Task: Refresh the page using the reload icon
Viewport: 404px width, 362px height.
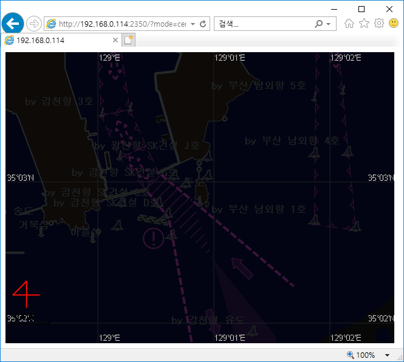Action: point(203,24)
